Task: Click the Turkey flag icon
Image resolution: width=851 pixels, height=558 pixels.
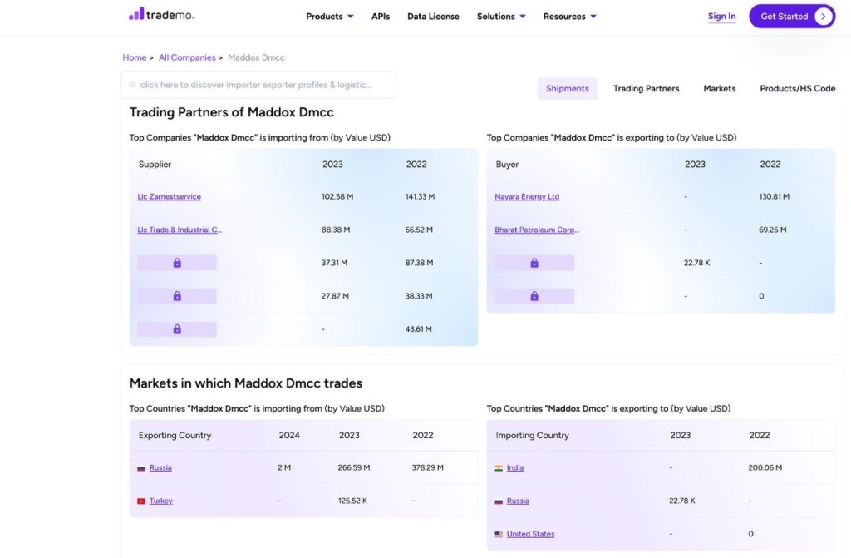Action: coord(141,501)
